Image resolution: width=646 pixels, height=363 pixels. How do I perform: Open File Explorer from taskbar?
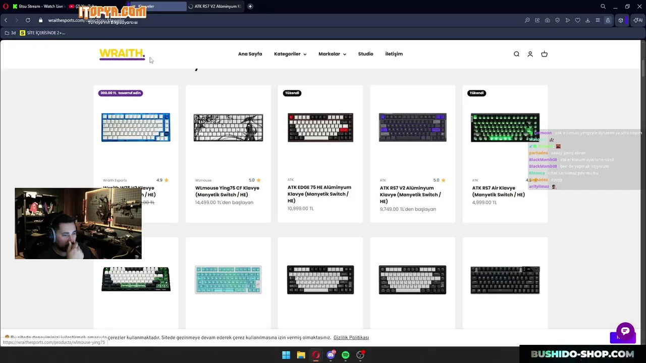301,355
